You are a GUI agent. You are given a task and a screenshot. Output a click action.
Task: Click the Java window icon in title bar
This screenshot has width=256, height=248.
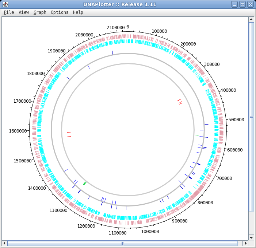(x=5, y=4)
